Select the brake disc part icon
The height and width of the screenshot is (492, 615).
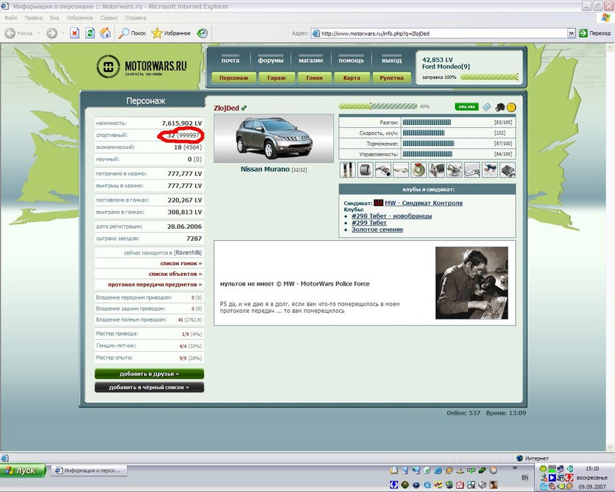pyautogui.click(x=419, y=170)
